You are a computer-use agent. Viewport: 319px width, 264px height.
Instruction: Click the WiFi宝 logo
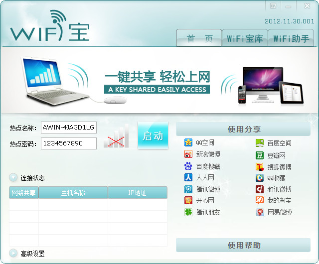(50, 25)
